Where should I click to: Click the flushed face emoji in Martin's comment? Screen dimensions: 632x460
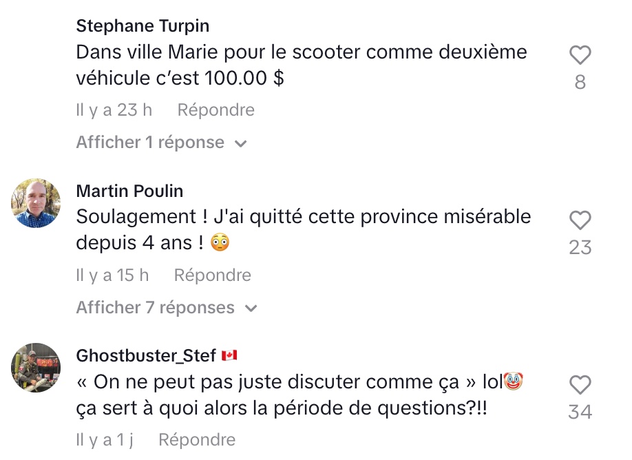[220, 242]
